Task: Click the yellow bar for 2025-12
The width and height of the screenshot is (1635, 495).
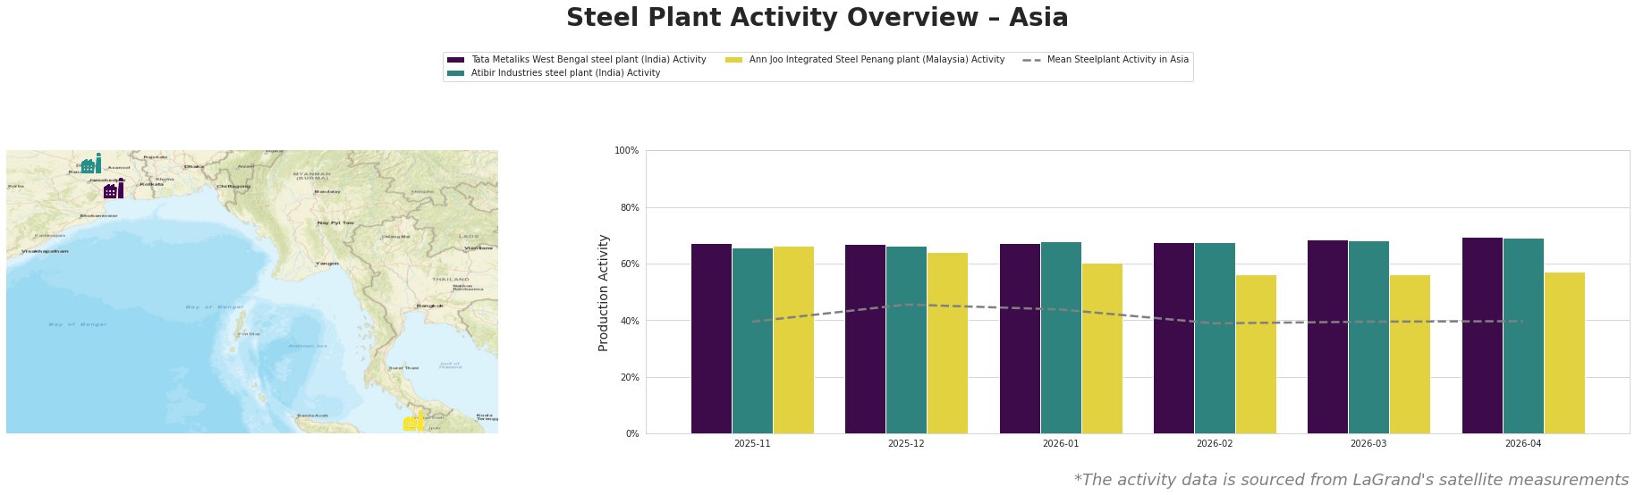Action: click(x=947, y=343)
